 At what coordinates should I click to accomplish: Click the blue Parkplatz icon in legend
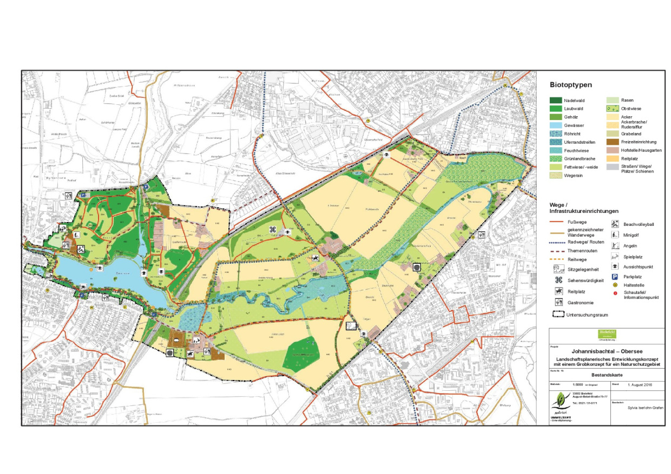(615, 276)
